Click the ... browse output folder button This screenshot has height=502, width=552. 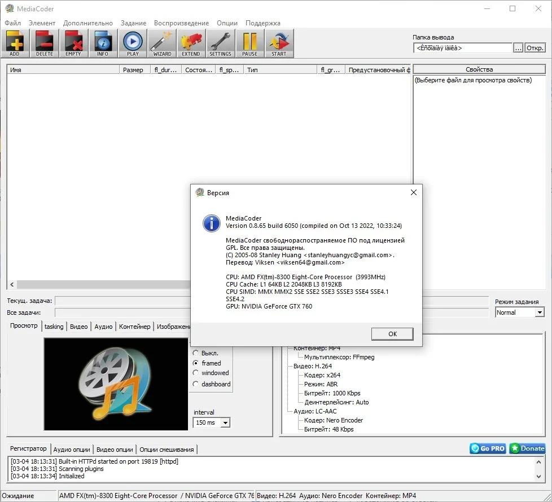point(518,48)
